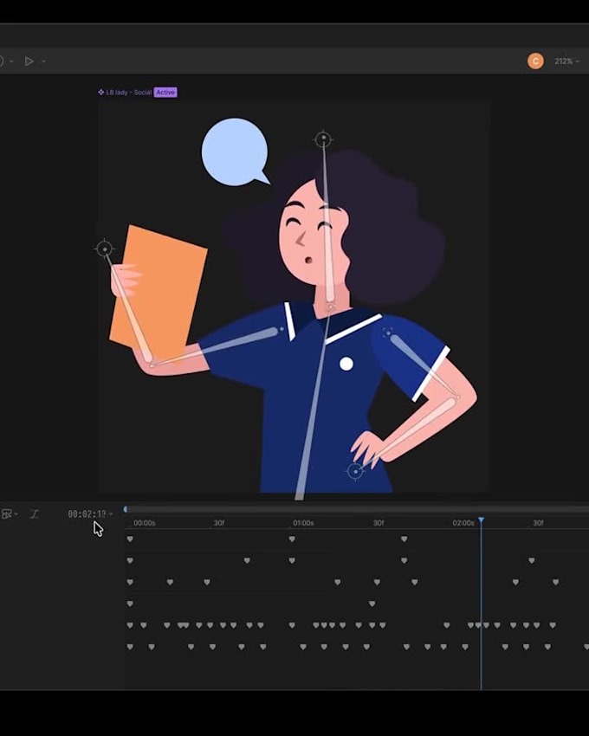
Task: Select the forearm bone over the orange paper
Action: (129, 310)
